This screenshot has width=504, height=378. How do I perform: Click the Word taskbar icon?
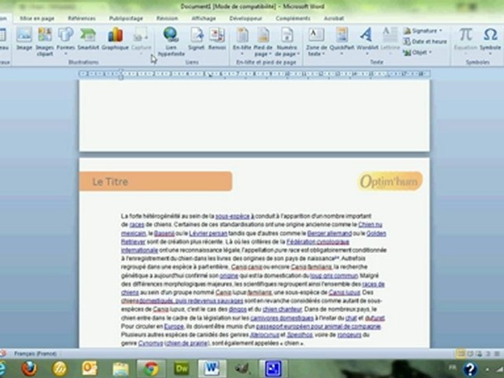pyautogui.click(x=212, y=369)
